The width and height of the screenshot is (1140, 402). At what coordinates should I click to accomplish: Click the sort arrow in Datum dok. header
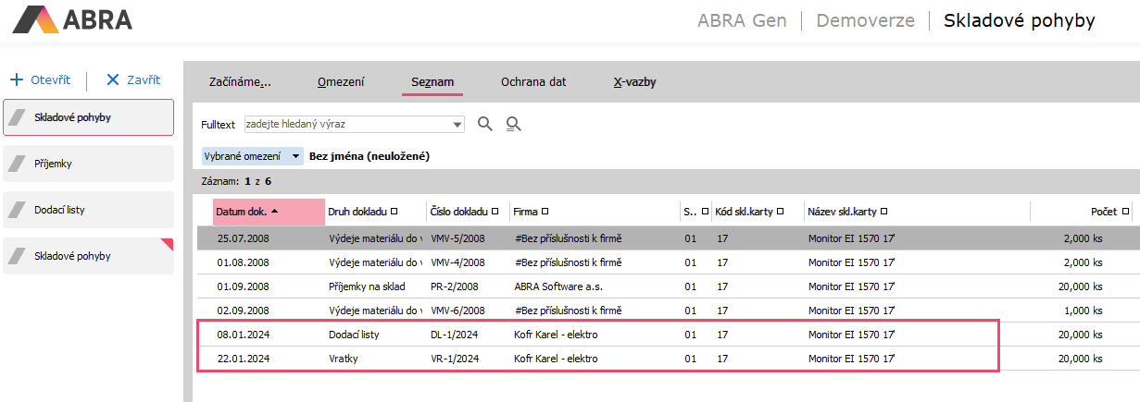pyautogui.click(x=275, y=212)
